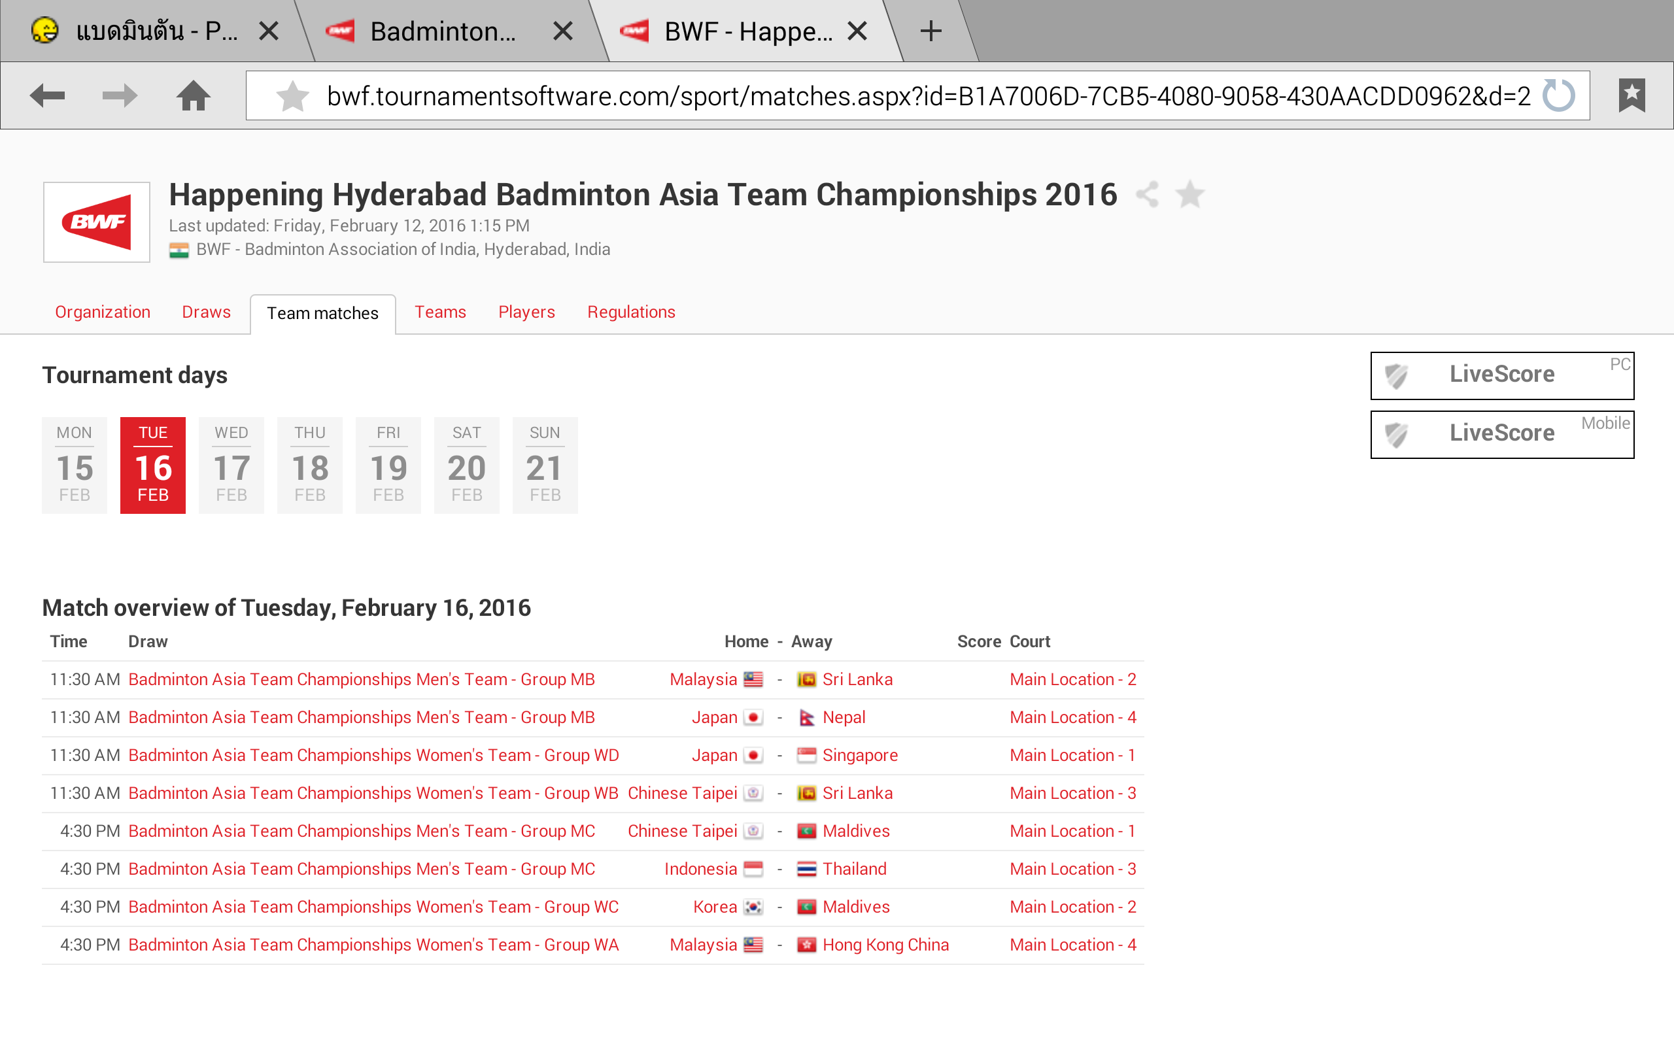Reload the current page

pyautogui.click(x=1558, y=95)
